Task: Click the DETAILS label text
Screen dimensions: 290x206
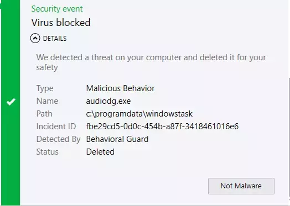Action: click(55, 39)
